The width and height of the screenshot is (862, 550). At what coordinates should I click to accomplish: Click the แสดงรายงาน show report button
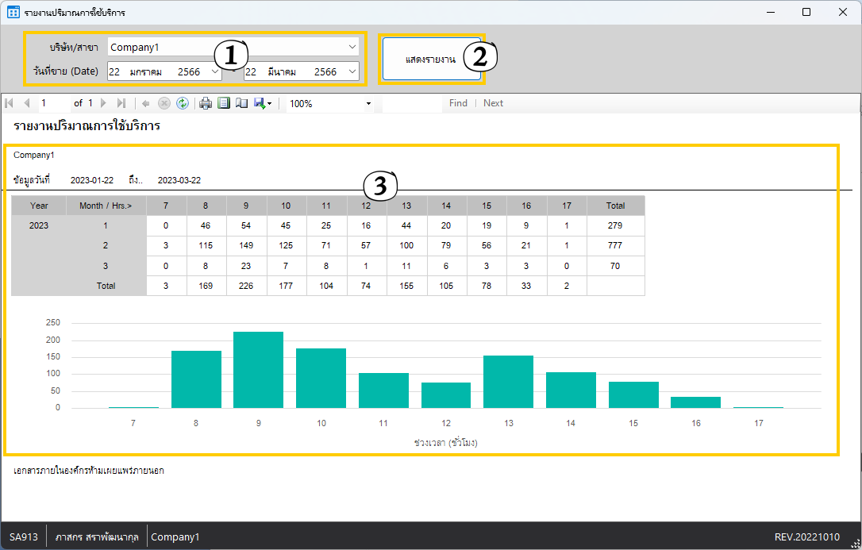[431, 59]
